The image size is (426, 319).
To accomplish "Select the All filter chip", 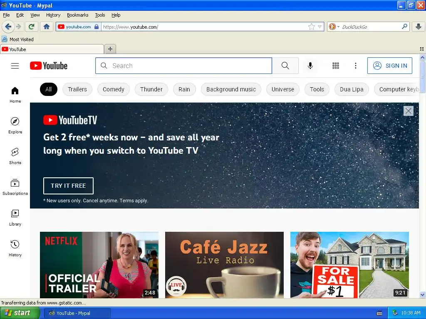I will 48,89.
